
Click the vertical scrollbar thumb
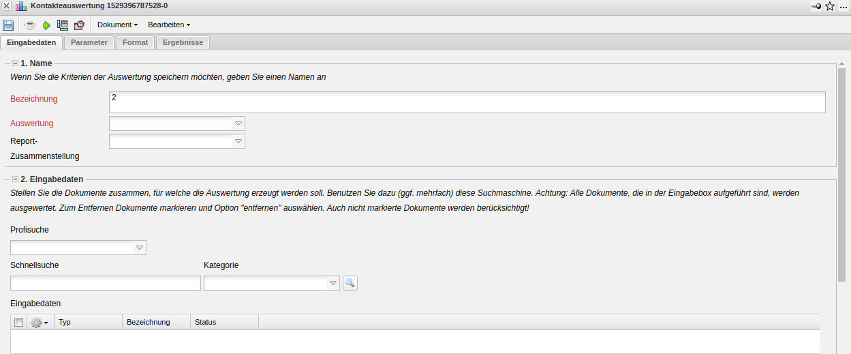842,175
